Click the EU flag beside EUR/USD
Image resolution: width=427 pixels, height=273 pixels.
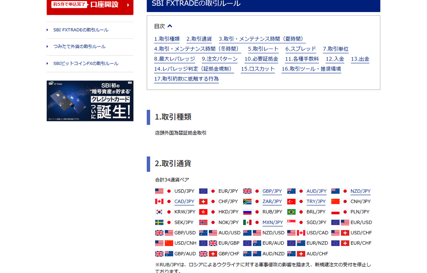pyautogui.click(x=336, y=222)
